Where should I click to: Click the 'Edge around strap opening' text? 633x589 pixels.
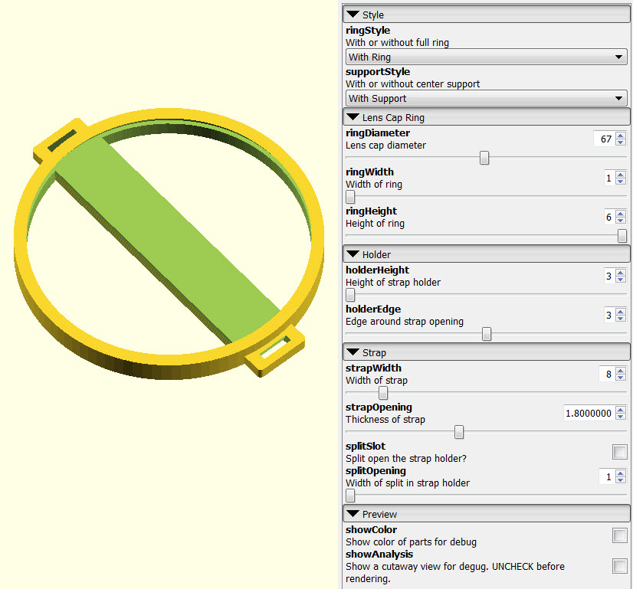[x=405, y=322]
